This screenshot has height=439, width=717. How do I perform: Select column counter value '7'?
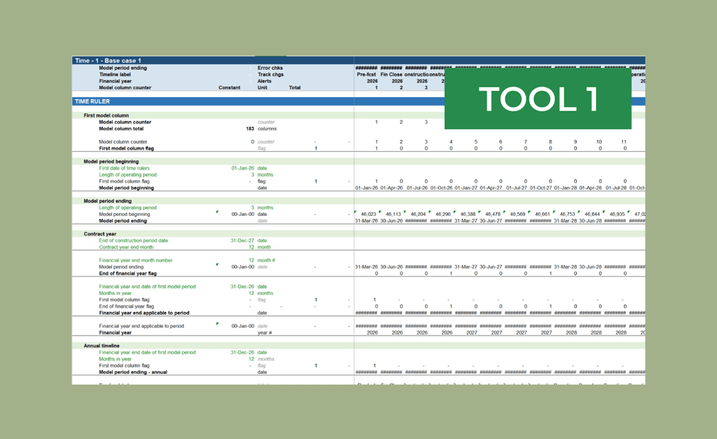[525, 142]
